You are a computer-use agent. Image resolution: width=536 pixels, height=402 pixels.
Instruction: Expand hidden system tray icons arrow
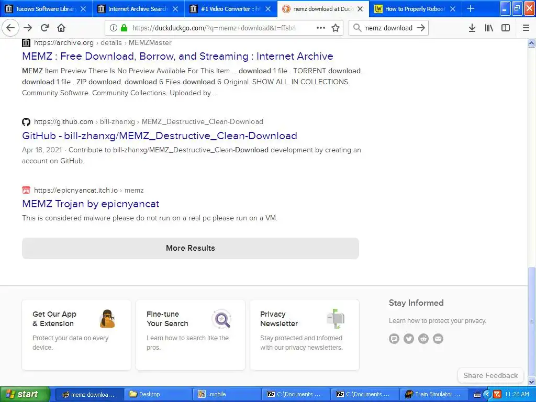[487, 395]
